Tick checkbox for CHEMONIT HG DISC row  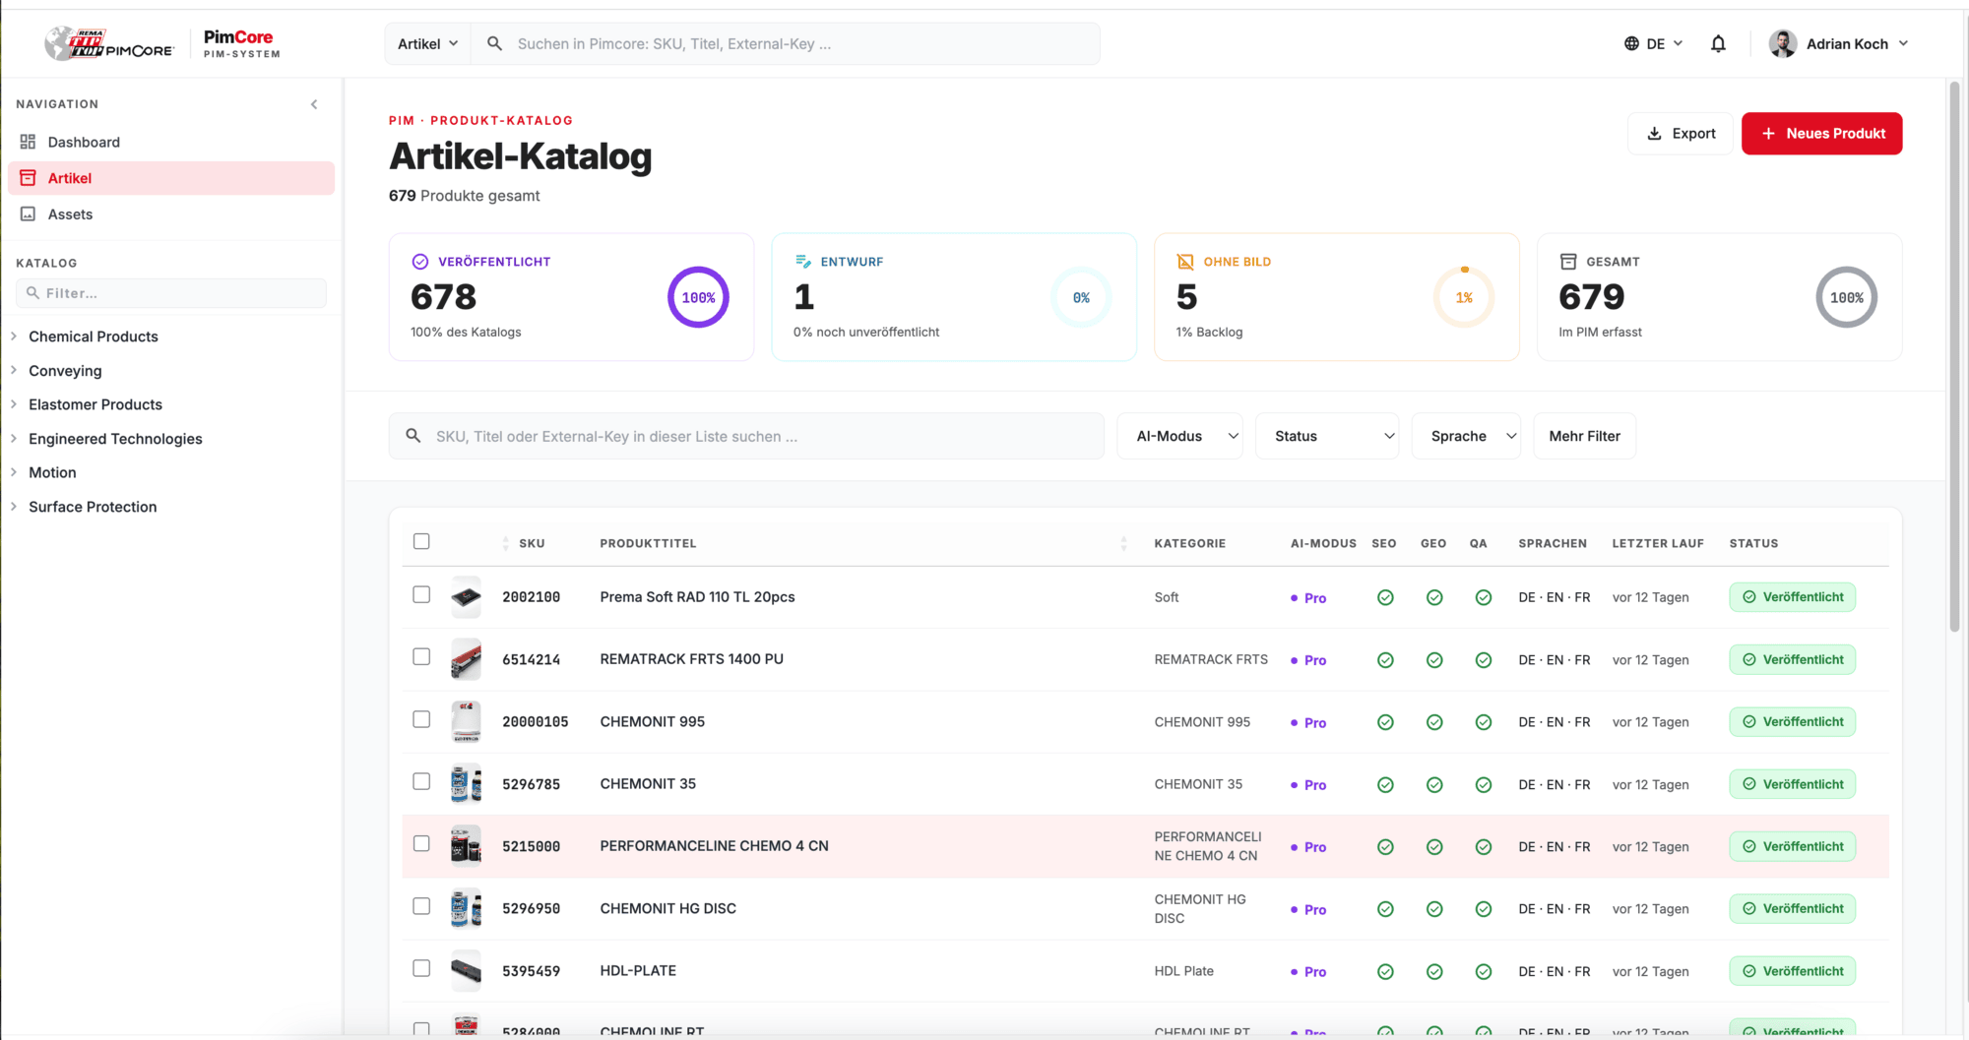421,906
